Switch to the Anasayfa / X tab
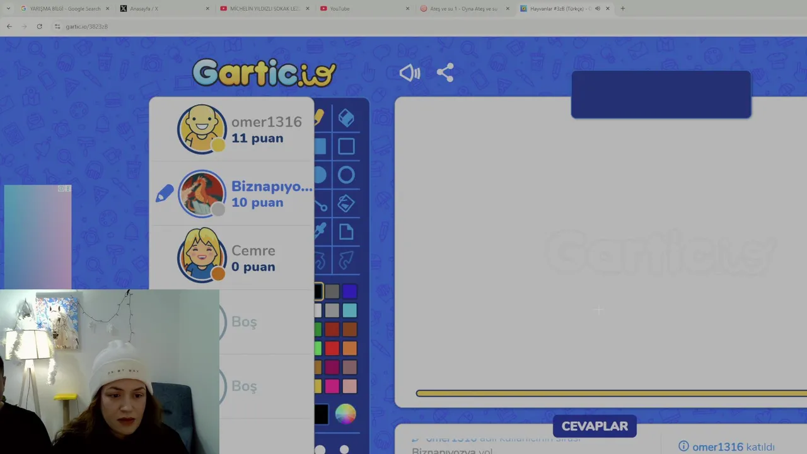Viewport: 807px width, 454px height. (164, 8)
